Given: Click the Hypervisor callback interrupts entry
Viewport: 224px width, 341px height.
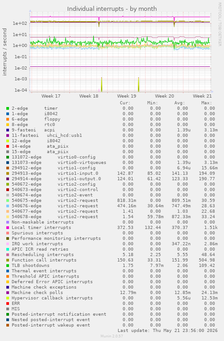Looking at the screenshot, I should 52,298.
